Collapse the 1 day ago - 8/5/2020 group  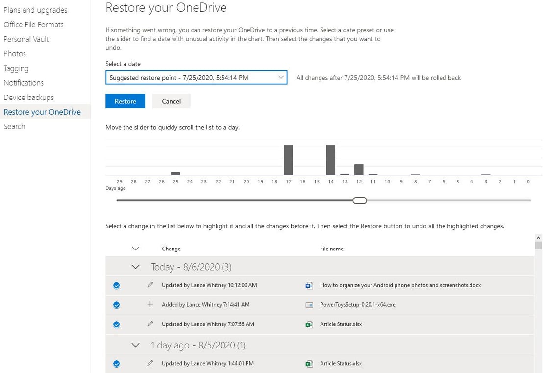[x=136, y=345]
